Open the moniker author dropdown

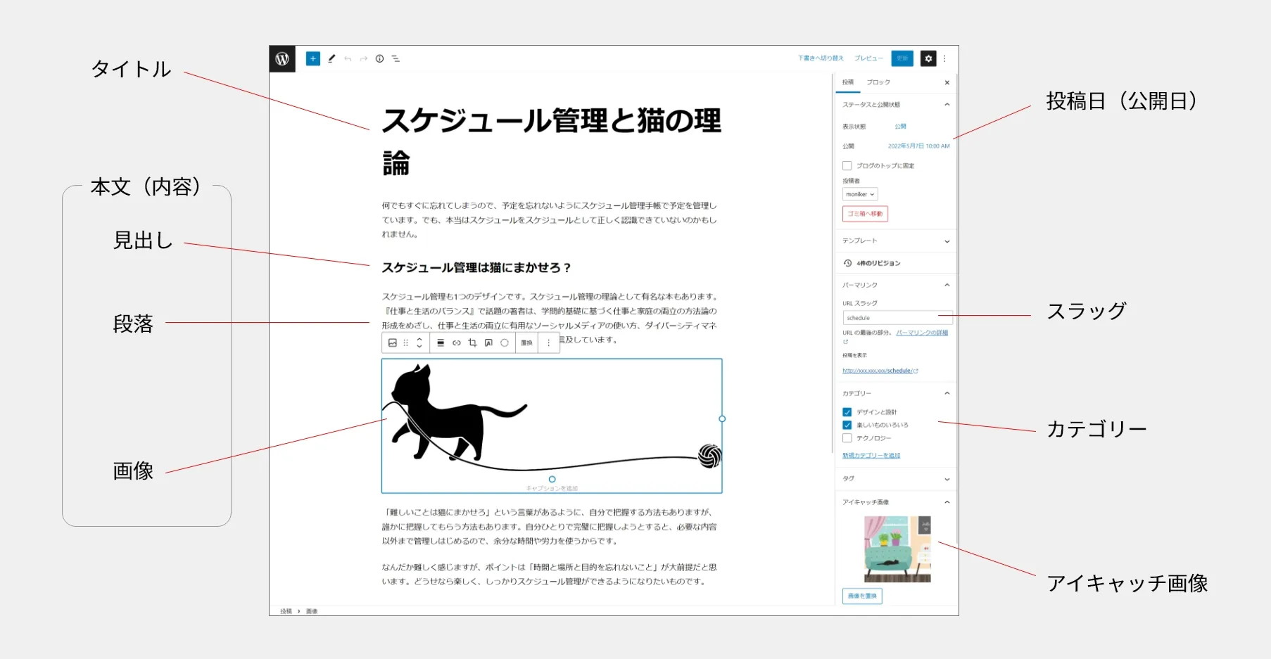point(859,193)
